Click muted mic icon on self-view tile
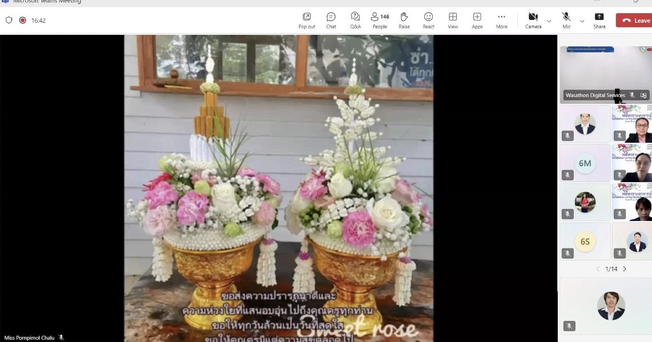 [x=569, y=326]
